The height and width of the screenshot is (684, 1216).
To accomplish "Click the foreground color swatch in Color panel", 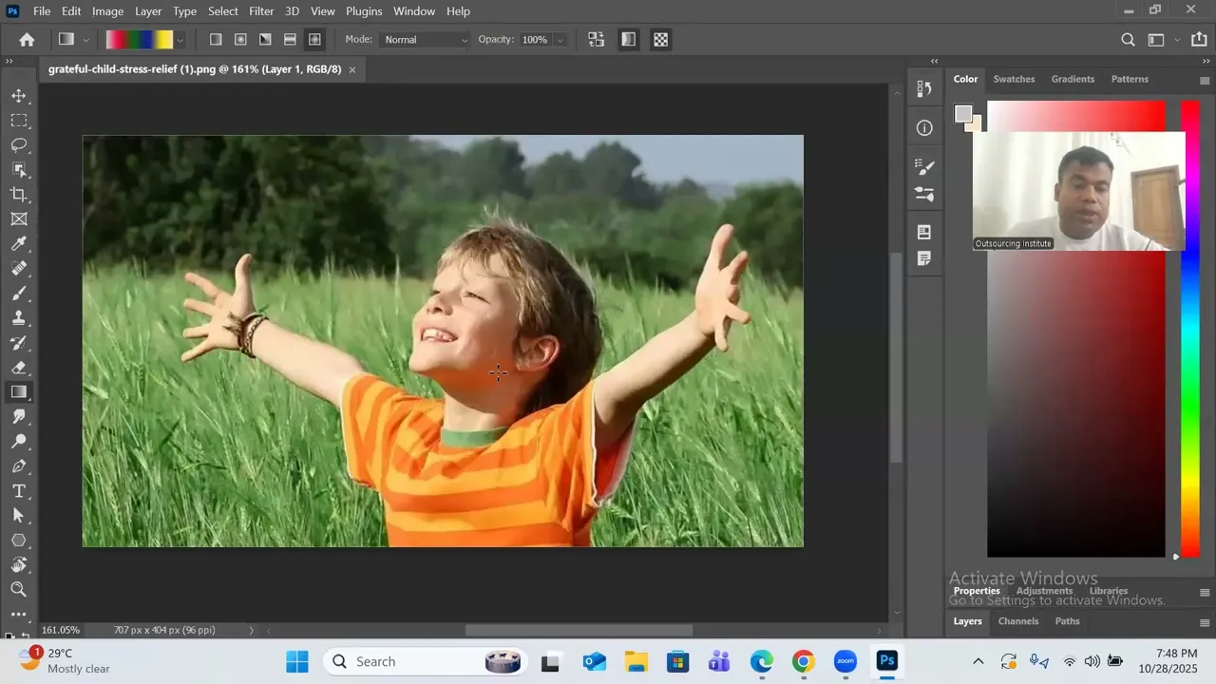I will pos(963,114).
